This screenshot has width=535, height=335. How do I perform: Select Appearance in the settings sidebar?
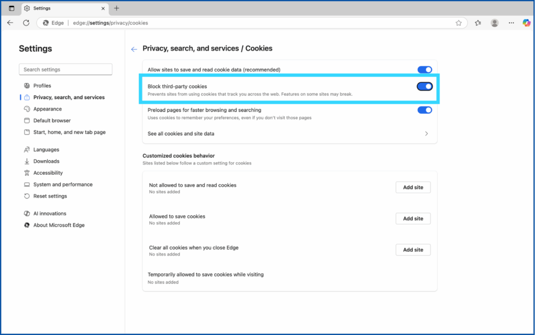(x=48, y=109)
